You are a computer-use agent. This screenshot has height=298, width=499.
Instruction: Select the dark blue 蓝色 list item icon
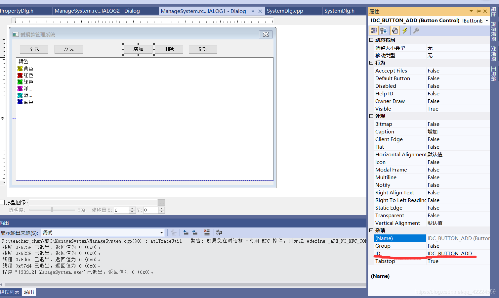coord(20,102)
